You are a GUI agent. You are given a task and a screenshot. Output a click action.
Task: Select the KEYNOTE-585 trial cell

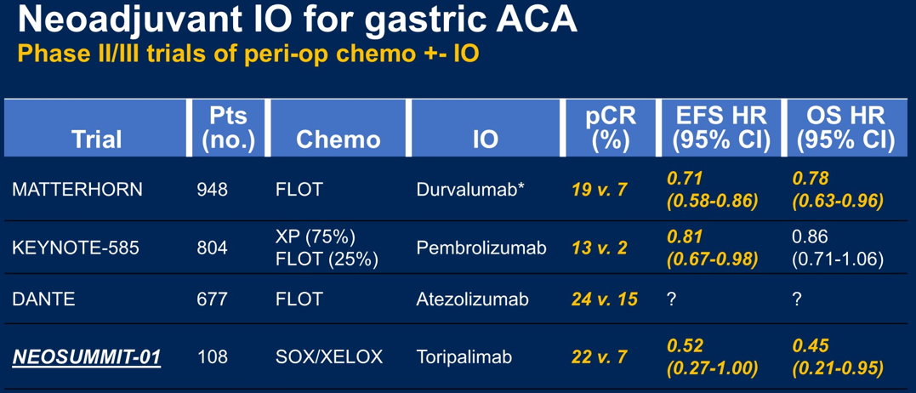[77, 248]
